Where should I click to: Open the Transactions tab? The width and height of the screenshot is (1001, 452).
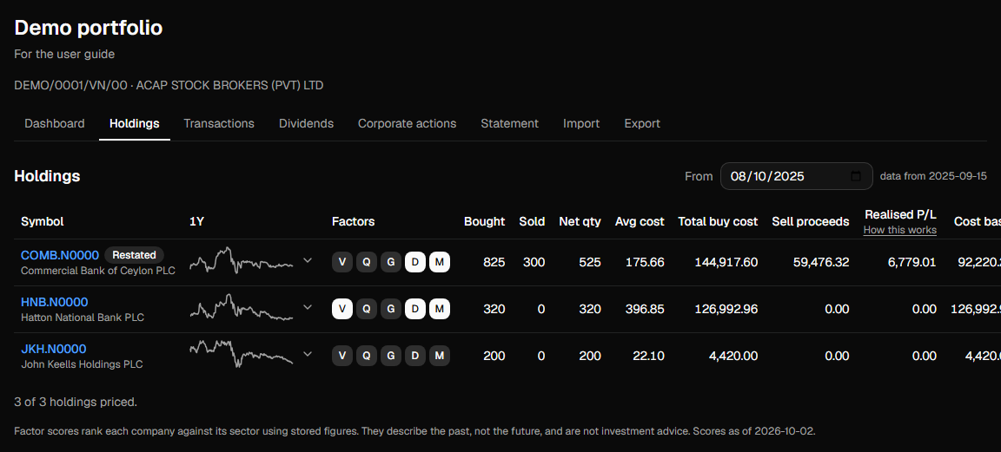tap(219, 124)
